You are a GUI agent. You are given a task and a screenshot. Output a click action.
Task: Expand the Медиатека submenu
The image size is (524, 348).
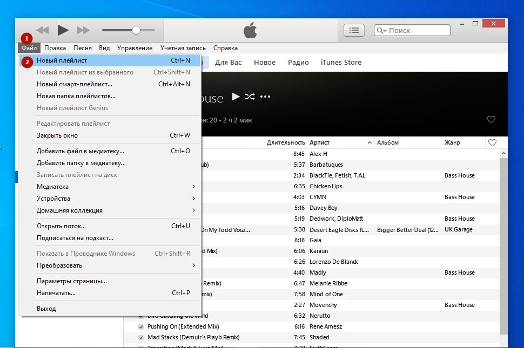(x=110, y=187)
